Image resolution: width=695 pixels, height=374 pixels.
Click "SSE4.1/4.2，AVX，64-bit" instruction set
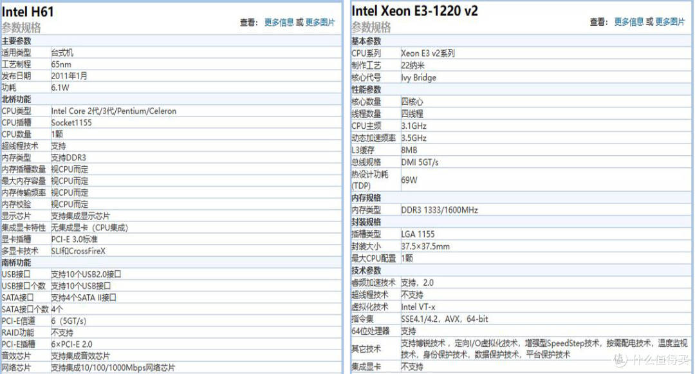pos(445,319)
